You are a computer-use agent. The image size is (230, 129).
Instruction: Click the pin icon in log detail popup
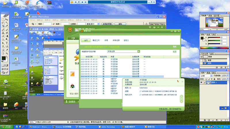coord(178,81)
